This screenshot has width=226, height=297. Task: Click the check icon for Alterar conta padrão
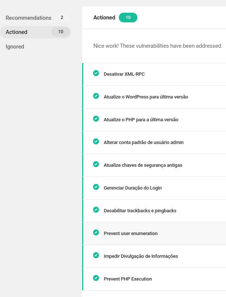click(96, 141)
